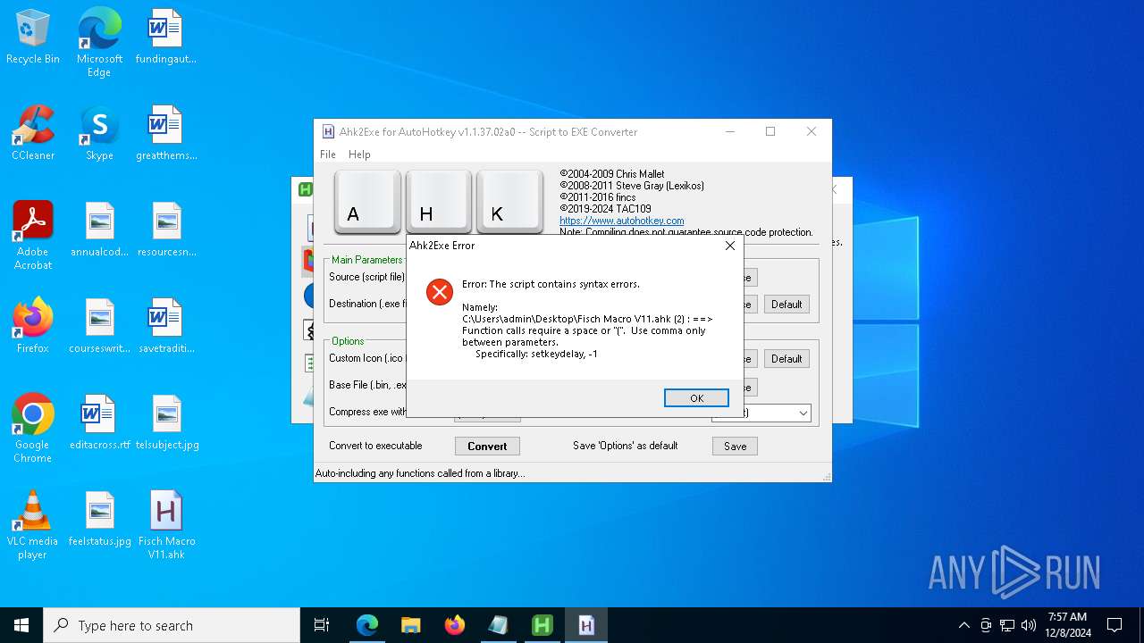
Task: Open fundingaut... Word document on desktop
Action: pyautogui.click(x=165, y=38)
